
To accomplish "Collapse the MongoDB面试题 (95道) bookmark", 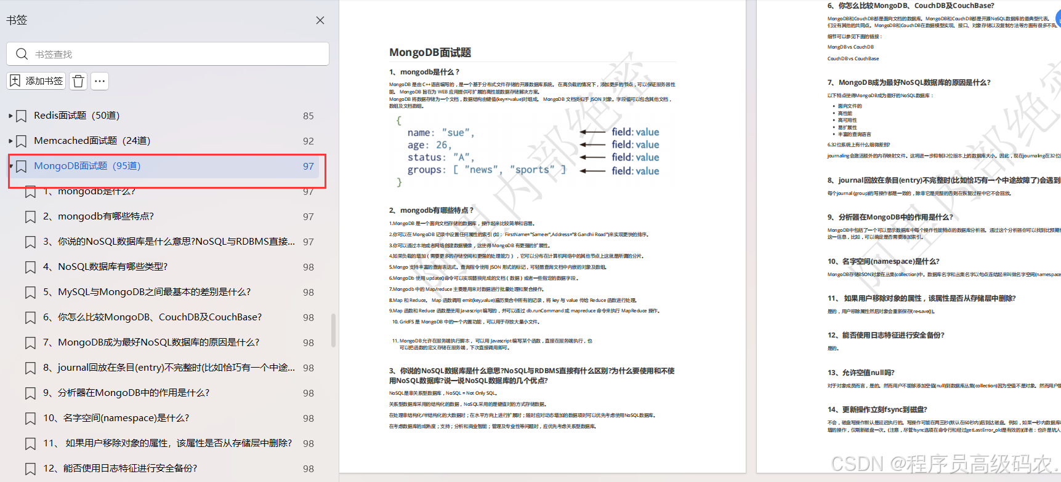I will click(10, 166).
